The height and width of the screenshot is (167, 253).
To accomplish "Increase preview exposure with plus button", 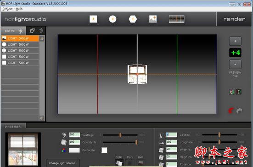I will coord(235,41).
